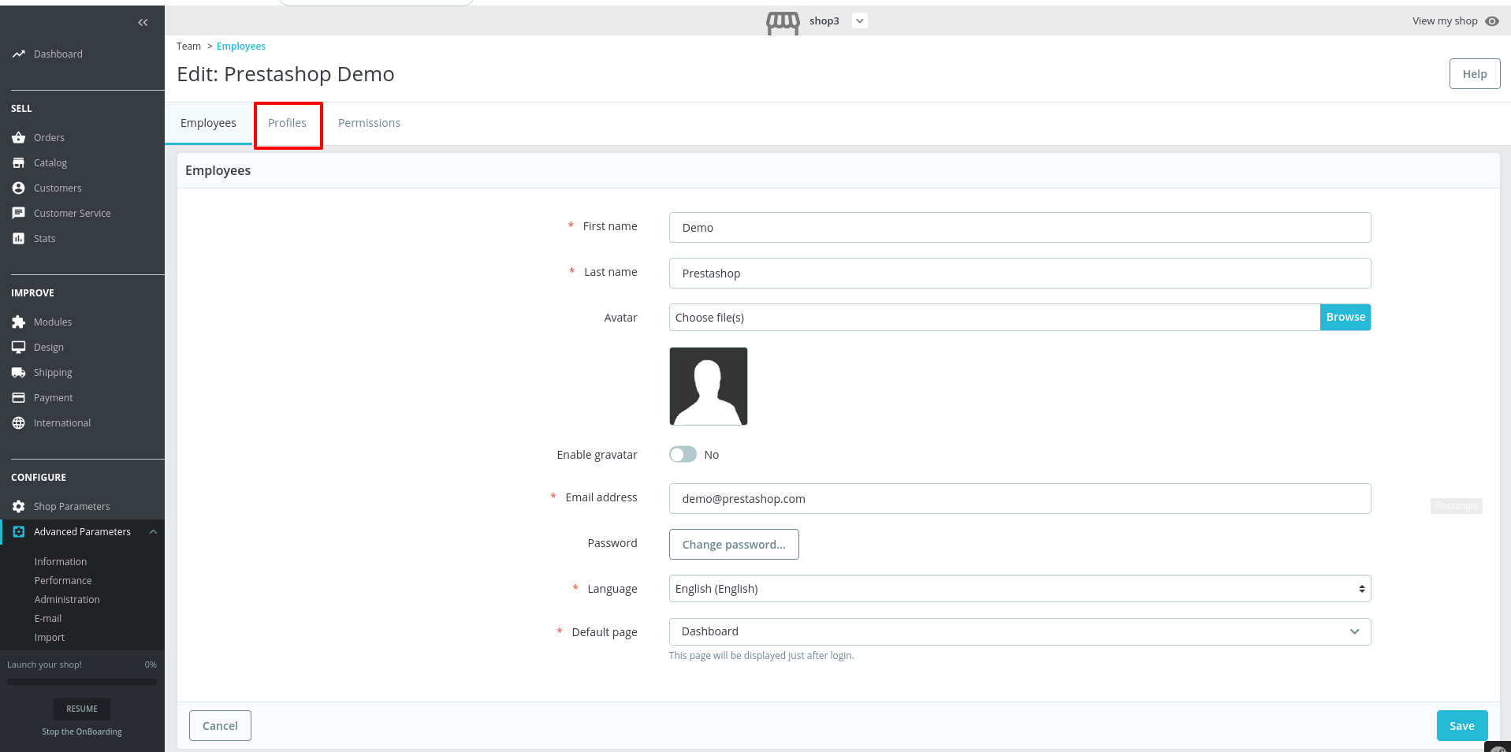Select the Design icon
This screenshot has height=752, width=1511.
point(19,347)
